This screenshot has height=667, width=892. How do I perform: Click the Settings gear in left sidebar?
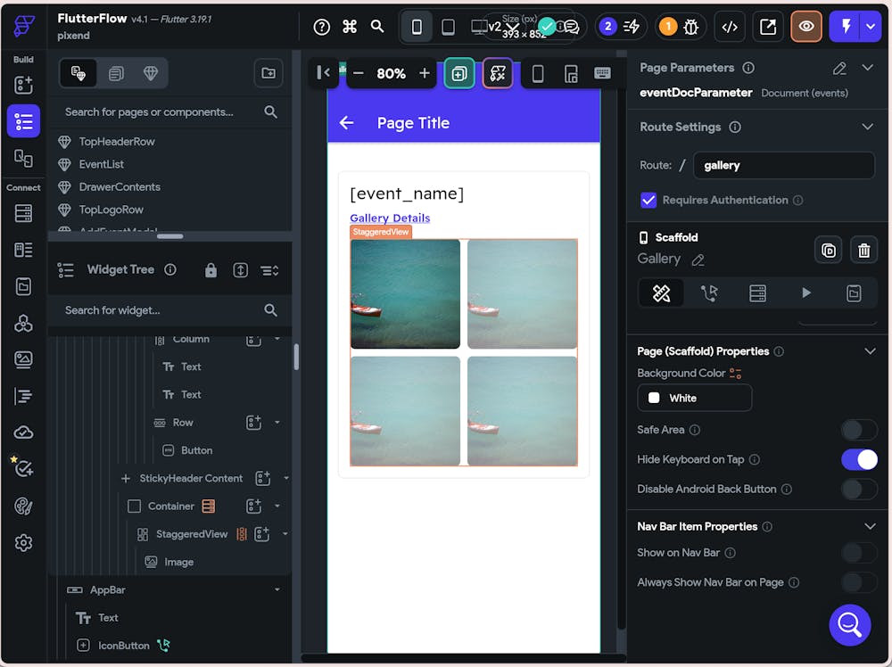(x=23, y=543)
